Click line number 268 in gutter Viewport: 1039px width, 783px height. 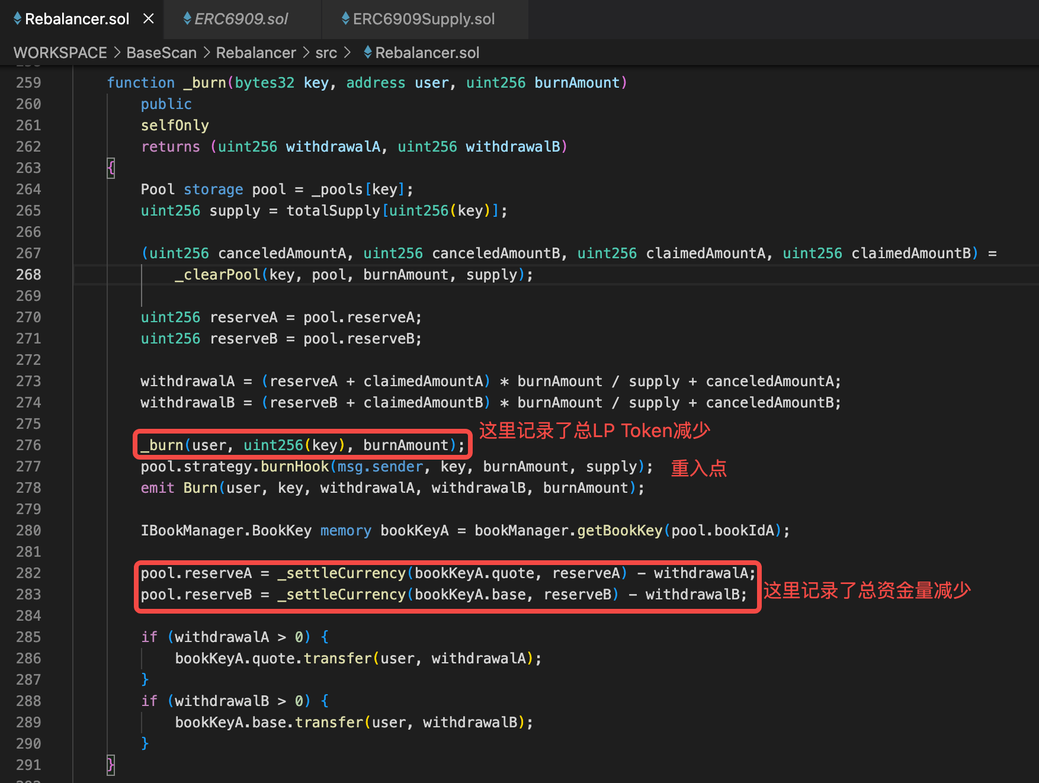click(x=28, y=275)
